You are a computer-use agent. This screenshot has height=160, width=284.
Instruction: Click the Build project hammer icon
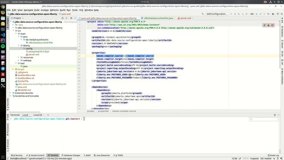point(202,14)
